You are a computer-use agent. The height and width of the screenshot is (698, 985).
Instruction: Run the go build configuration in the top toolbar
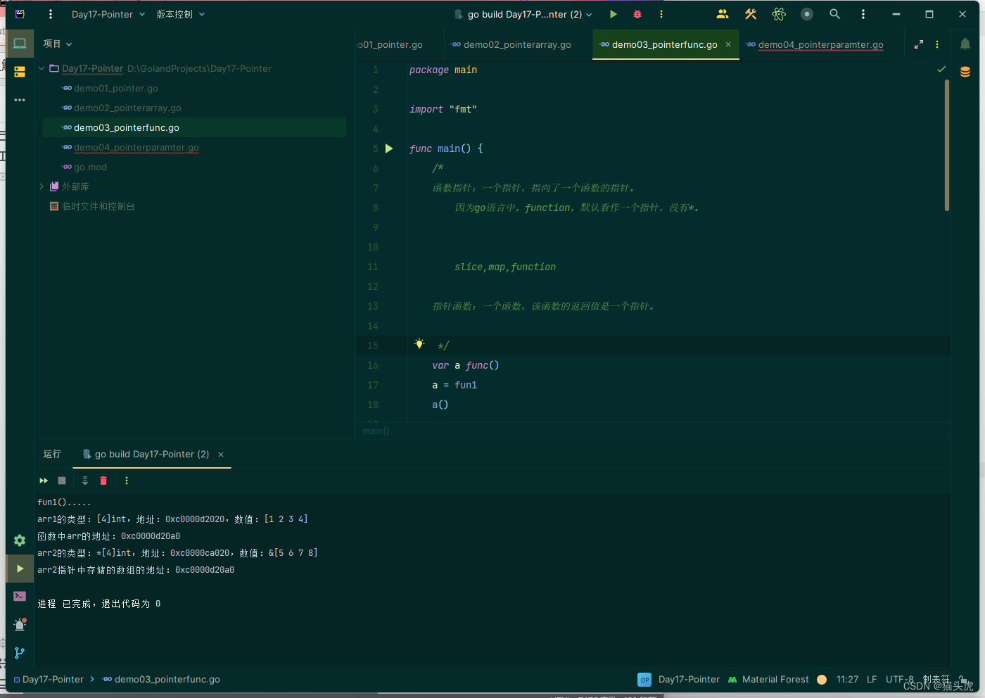[614, 14]
